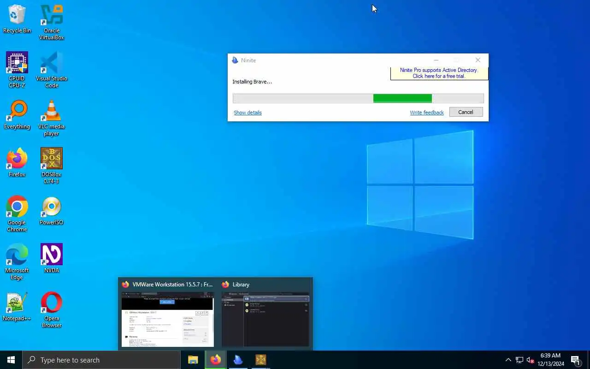Click the Ninite installation progress bar
This screenshot has height=369, width=590.
point(358,98)
